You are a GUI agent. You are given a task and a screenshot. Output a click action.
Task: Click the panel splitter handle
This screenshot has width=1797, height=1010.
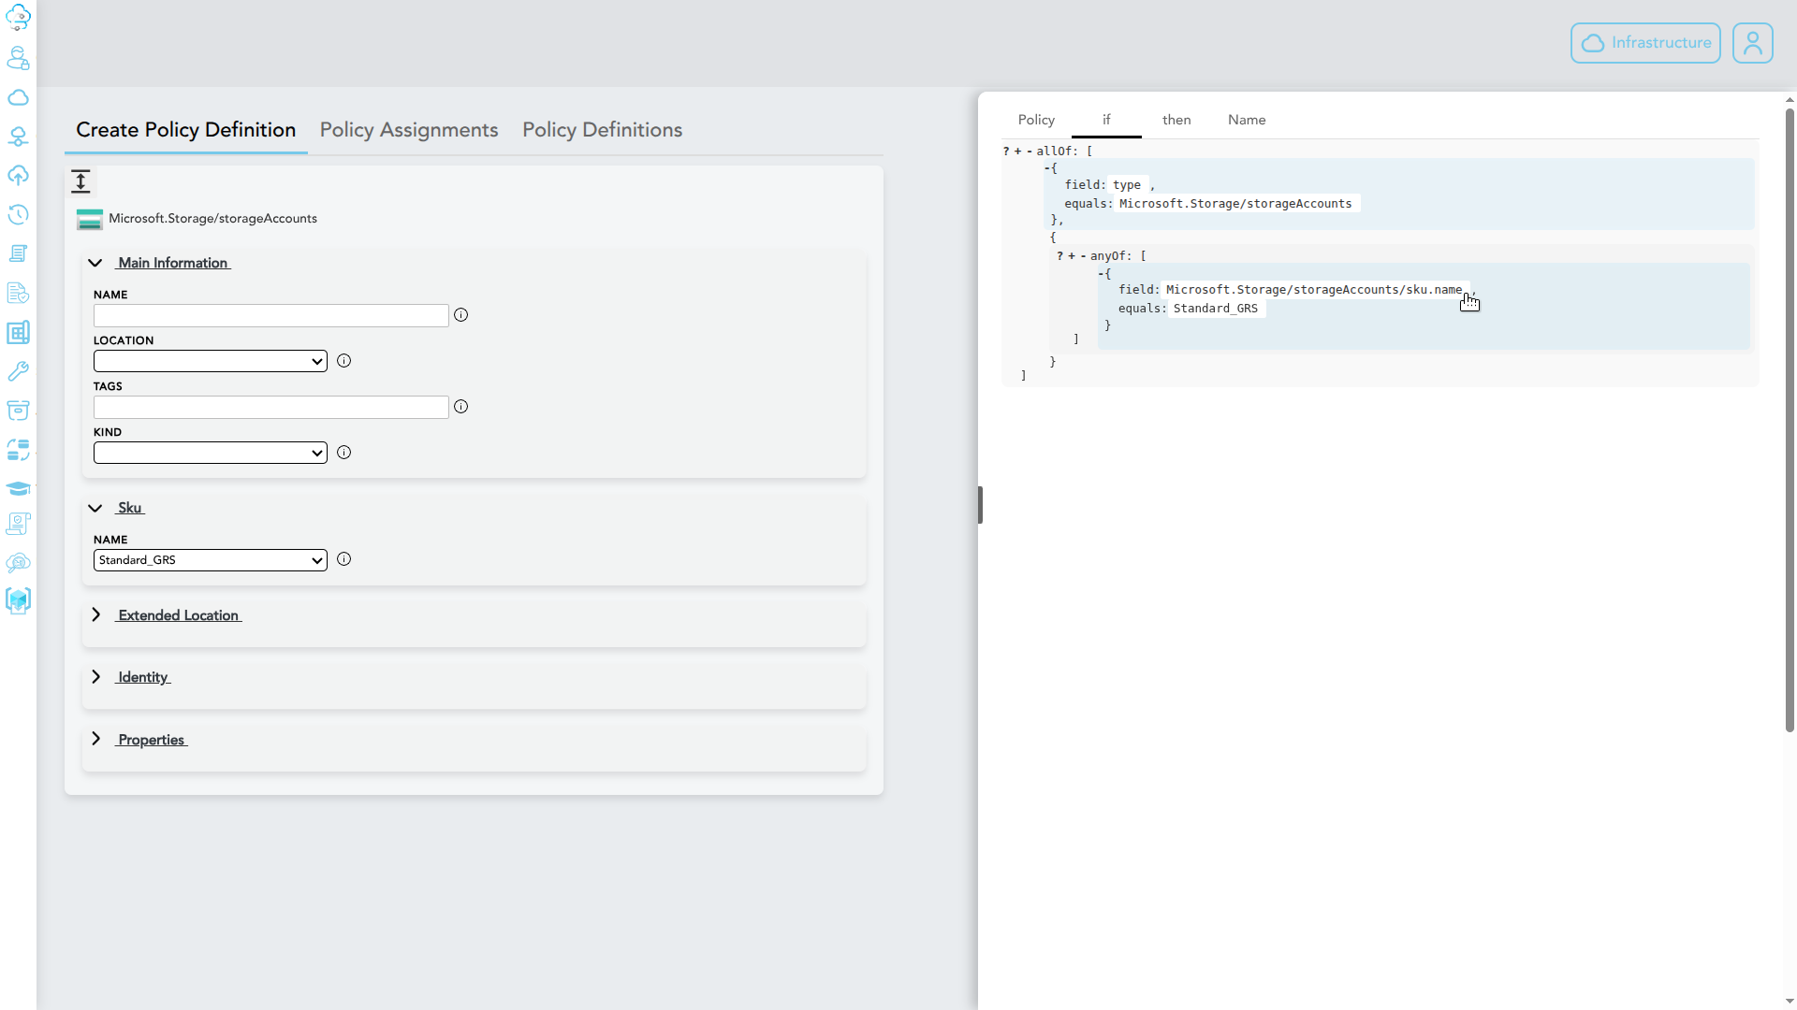(980, 505)
